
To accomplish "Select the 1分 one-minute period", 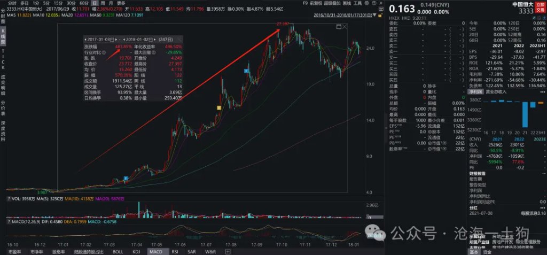I will click(35, 3).
